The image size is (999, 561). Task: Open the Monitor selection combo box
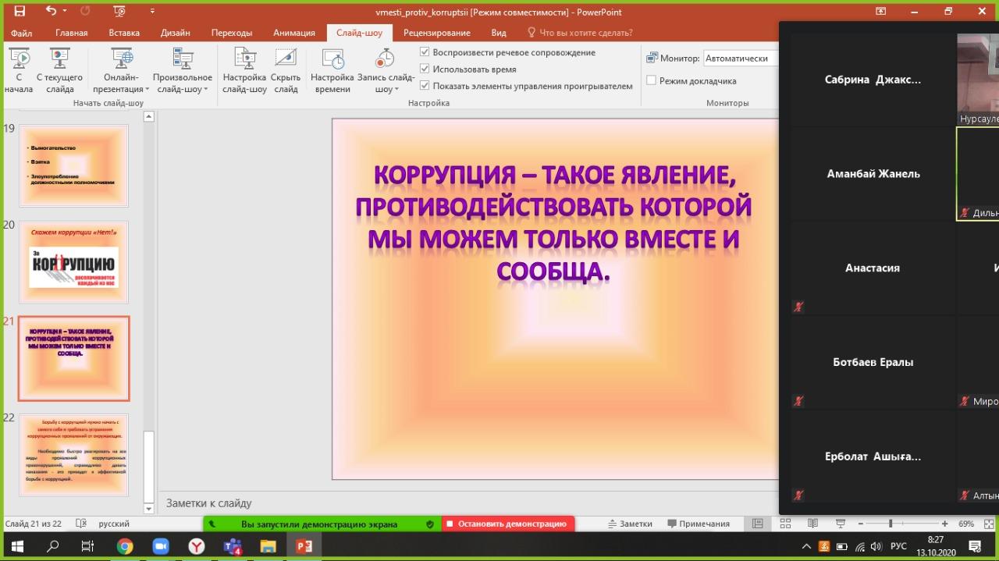(740, 59)
